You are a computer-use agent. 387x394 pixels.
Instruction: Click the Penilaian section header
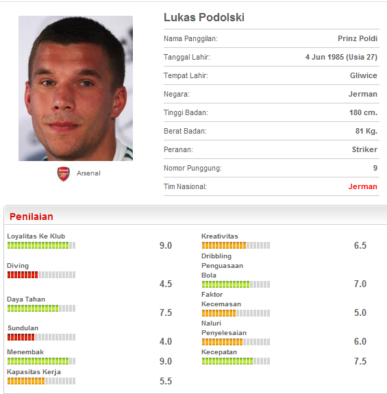31,217
